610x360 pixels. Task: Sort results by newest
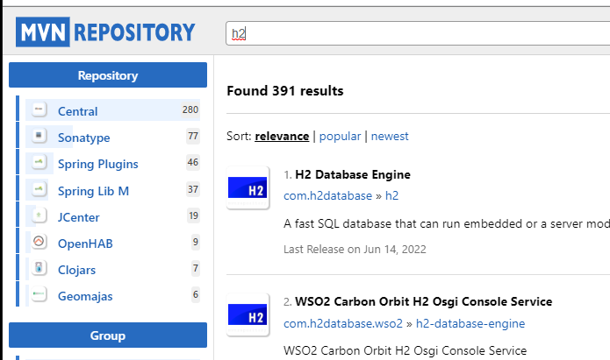(390, 137)
